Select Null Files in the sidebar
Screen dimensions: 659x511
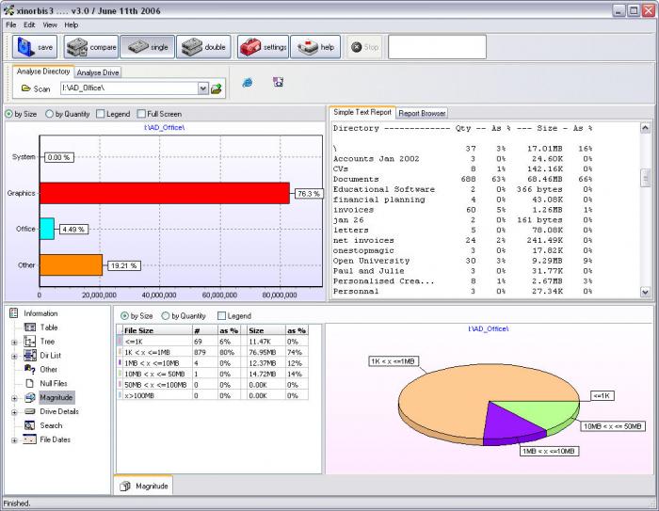(x=54, y=383)
